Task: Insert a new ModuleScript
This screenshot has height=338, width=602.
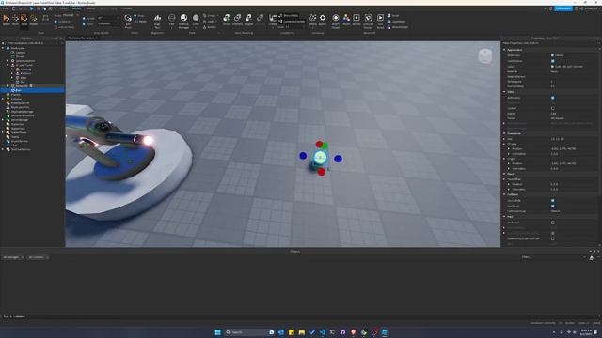Action: pos(398,27)
